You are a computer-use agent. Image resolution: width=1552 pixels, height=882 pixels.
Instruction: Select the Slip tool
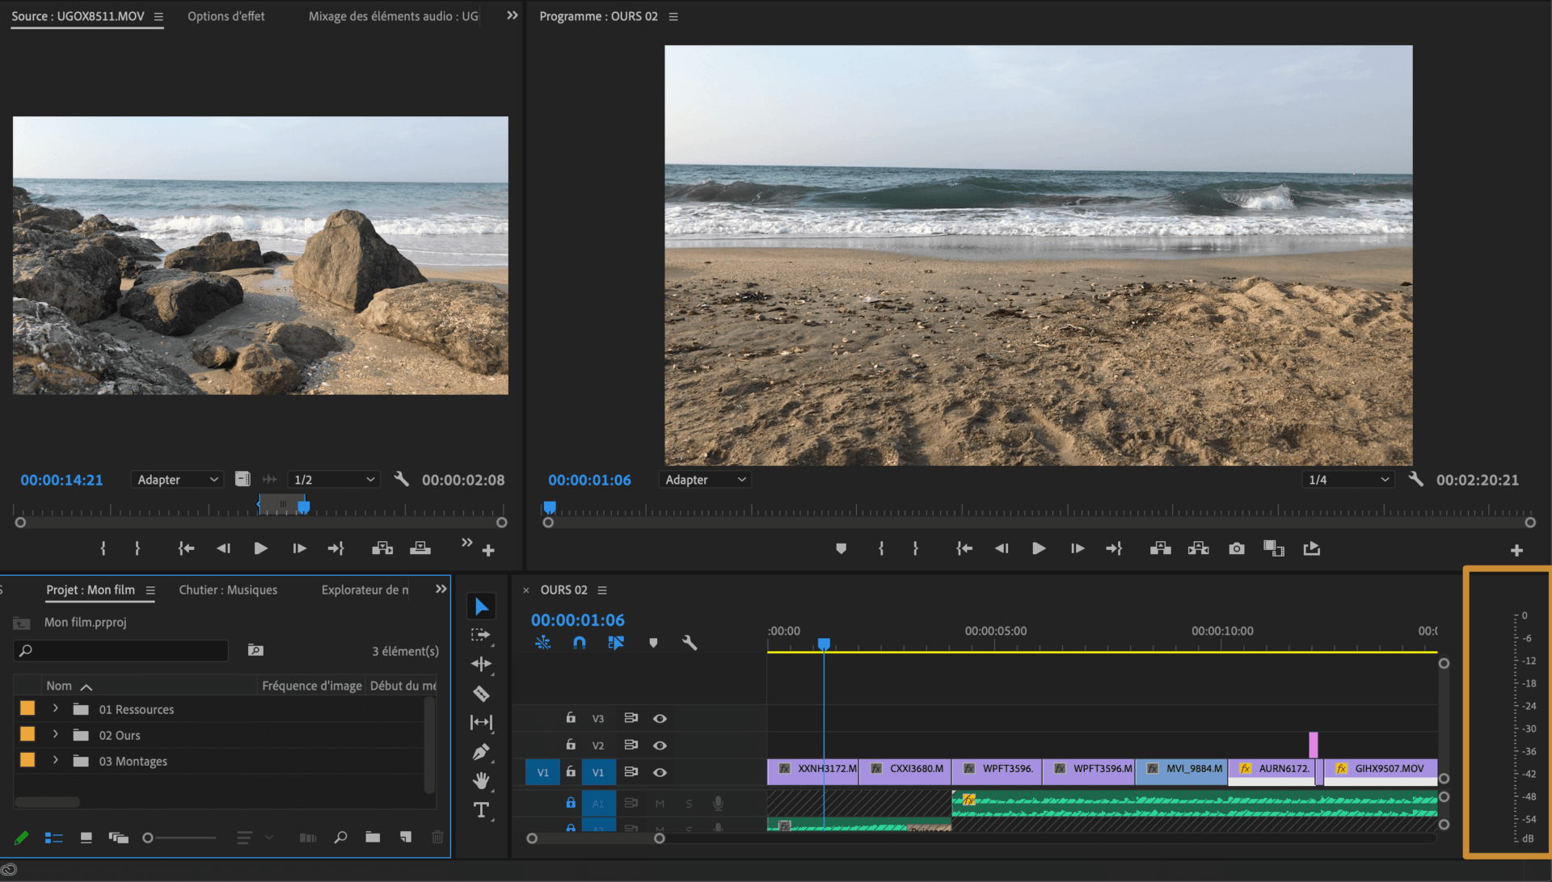click(x=481, y=722)
